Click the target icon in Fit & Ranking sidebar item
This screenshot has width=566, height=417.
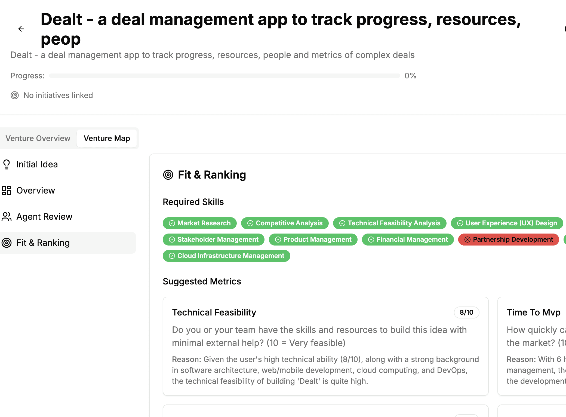click(x=7, y=243)
